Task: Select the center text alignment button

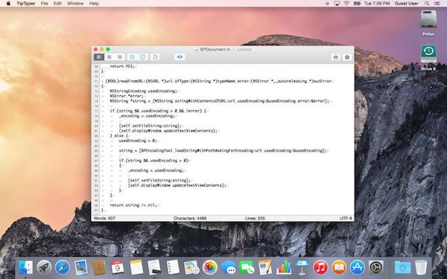Action: point(110,57)
